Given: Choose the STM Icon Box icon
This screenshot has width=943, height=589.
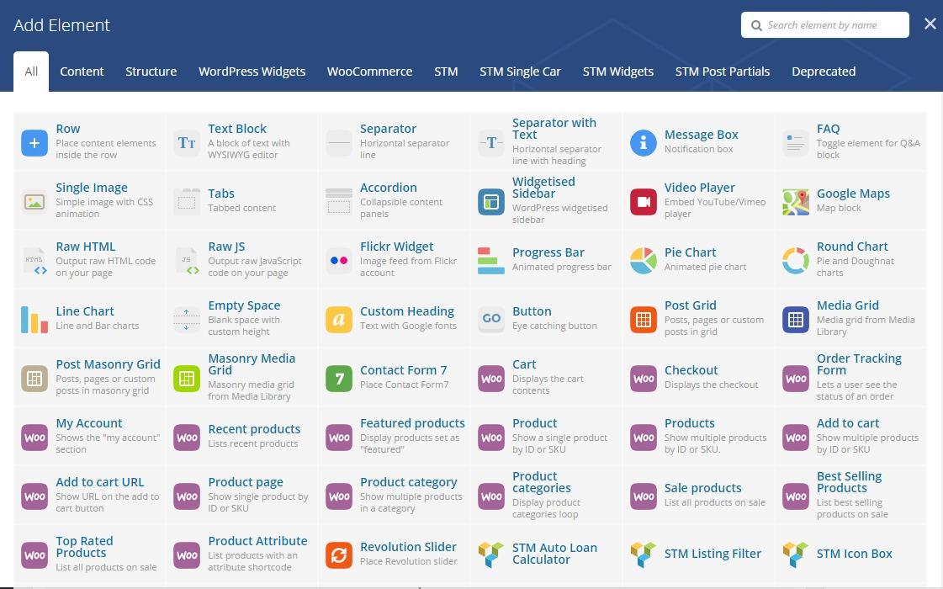Looking at the screenshot, I should 795,555.
